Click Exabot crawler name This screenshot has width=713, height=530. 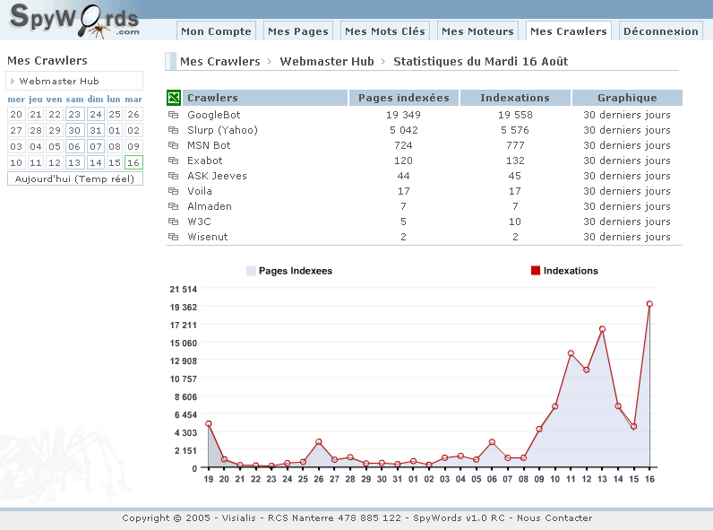click(x=204, y=161)
